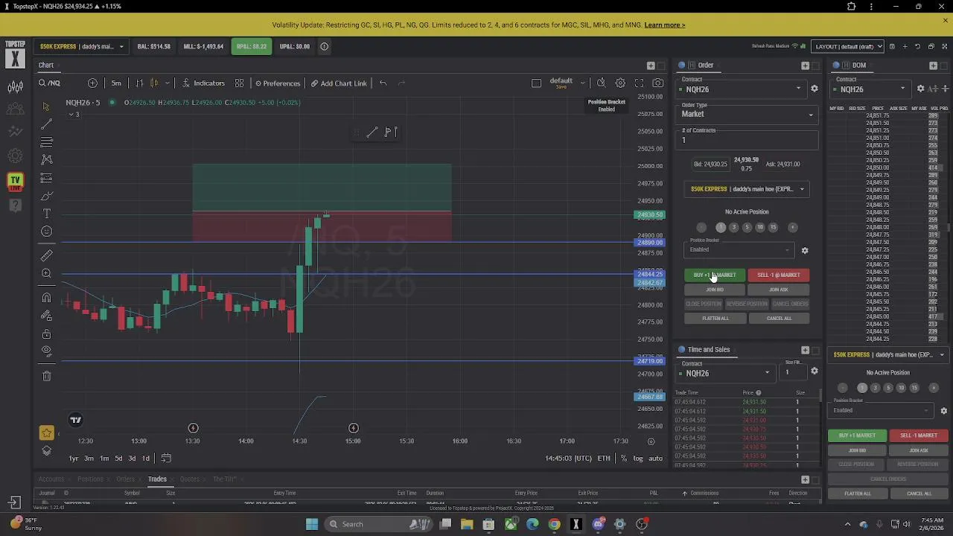This screenshot has height=536, width=953.
Task: Open Order panel contract settings gear
Action: click(x=815, y=89)
